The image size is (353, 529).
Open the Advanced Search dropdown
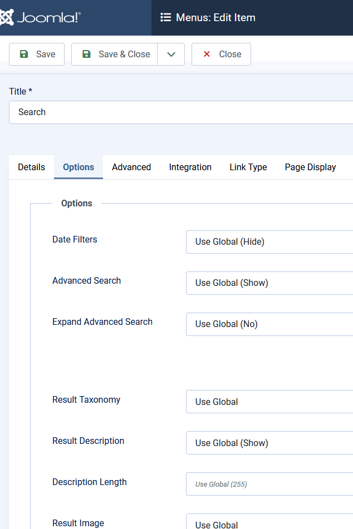269,283
